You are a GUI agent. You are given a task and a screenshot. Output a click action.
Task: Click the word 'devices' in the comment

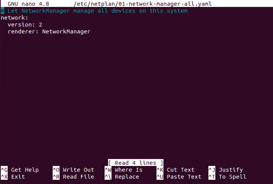click(x=123, y=11)
